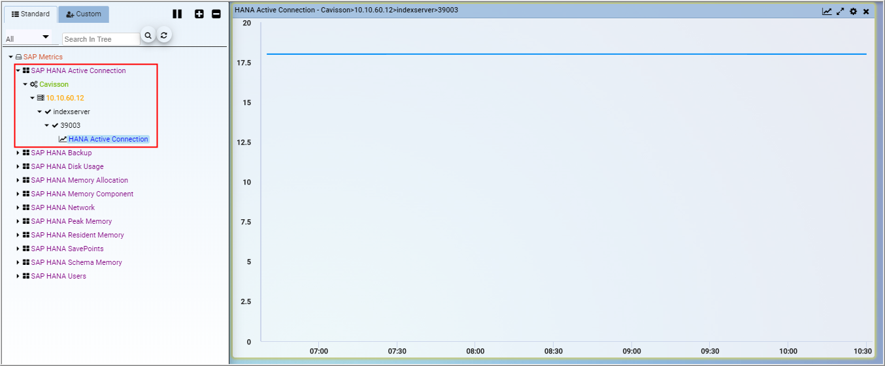
Task: Click the 17.5 y-axis label
Action: point(244,63)
